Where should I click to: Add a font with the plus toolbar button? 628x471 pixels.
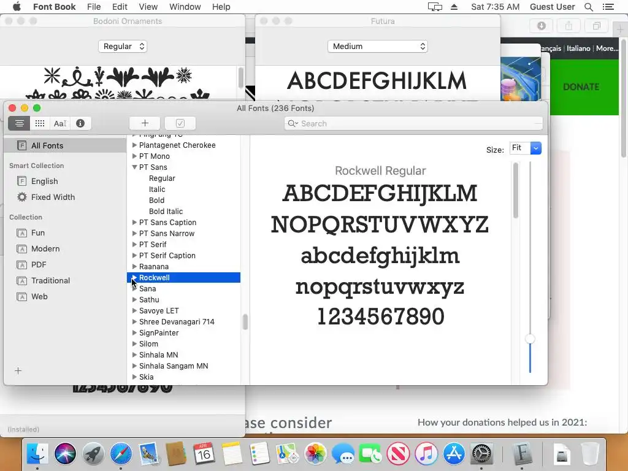[145, 123]
